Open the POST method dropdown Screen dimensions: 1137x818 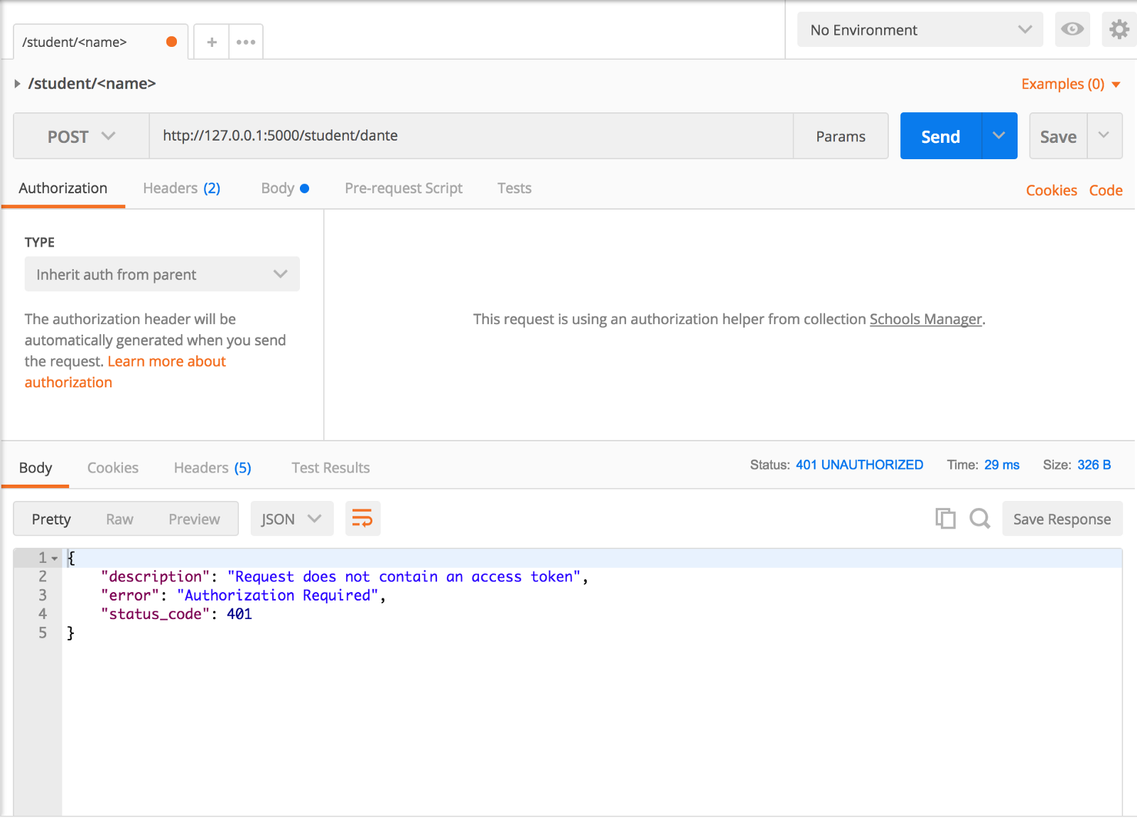click(81, 136)
